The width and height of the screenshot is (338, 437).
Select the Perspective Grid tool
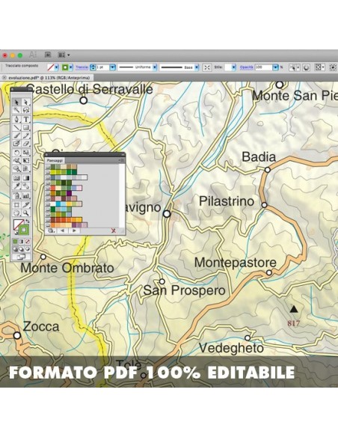[26, 168]
